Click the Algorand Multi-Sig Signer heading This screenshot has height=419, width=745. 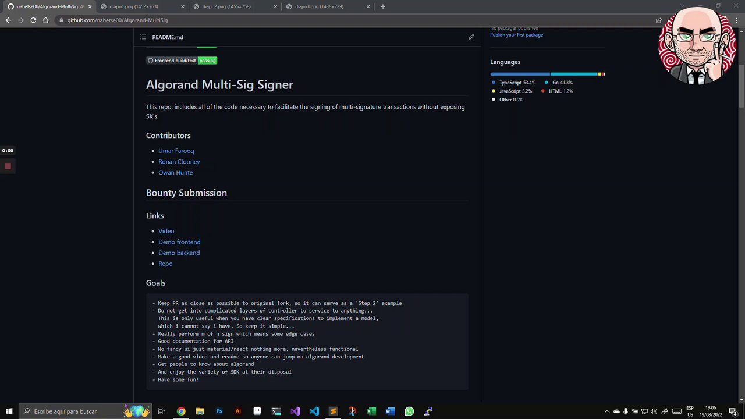coord(219,84)
